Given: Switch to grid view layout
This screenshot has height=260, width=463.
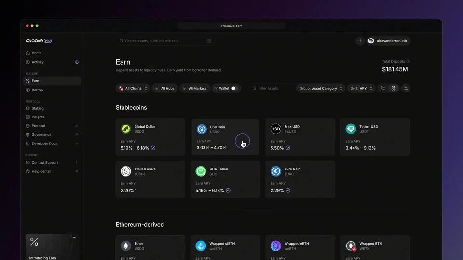Looking at the screenshot, I should click(x=394, y=88).
